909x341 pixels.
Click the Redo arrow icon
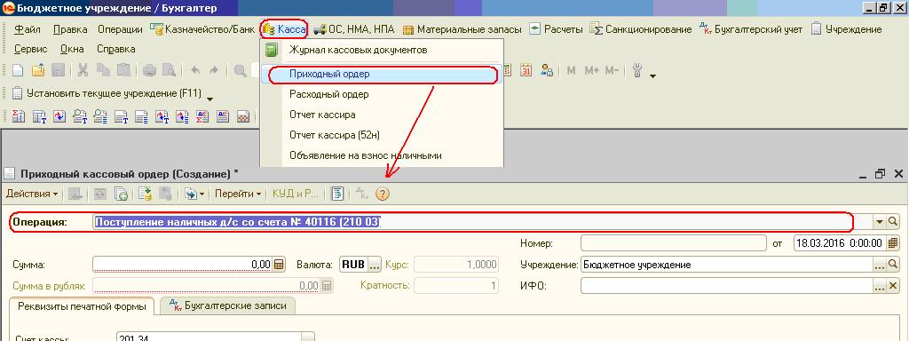(x=214, y=71)
